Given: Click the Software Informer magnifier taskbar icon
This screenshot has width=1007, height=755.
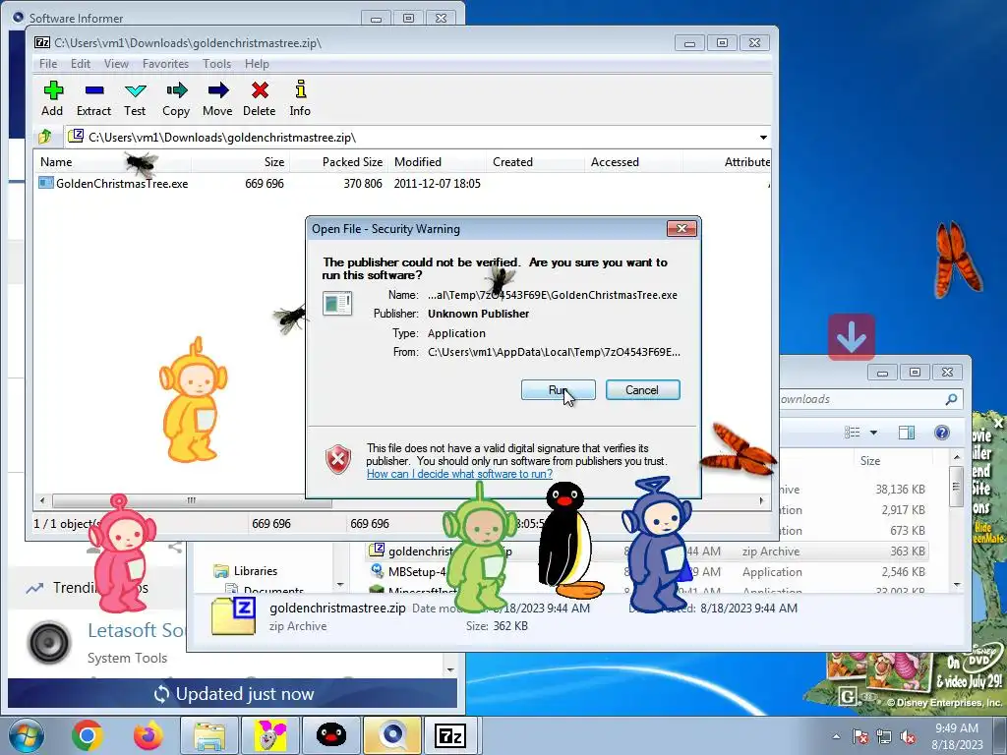Looking at the screenshot, I should [392, 735].
